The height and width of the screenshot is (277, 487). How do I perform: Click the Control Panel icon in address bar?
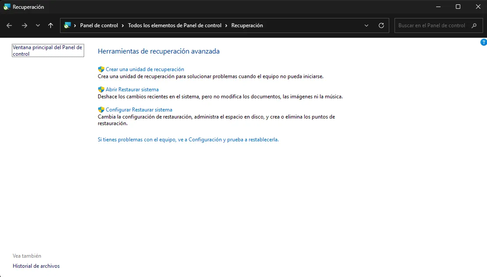68,25
